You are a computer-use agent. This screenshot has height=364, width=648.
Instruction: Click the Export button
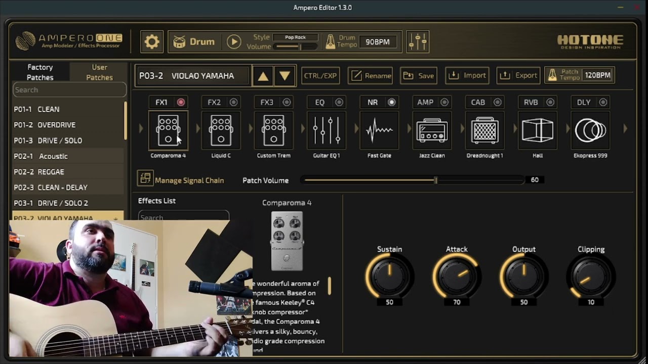click(x=518, y=75)
